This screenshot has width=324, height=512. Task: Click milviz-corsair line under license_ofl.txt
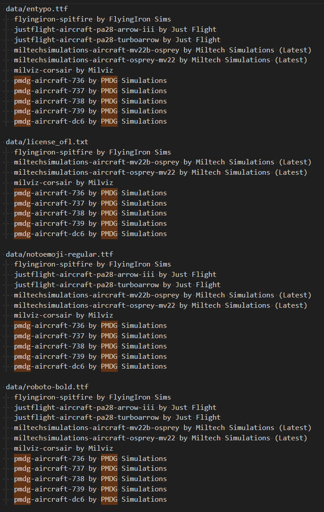[64, 182]
